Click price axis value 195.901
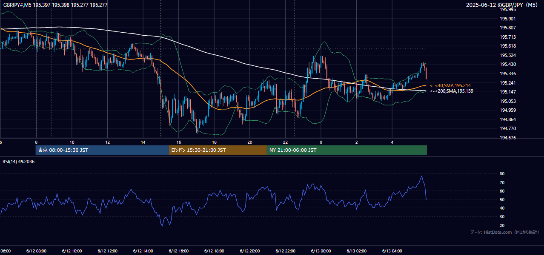544x255 pixels. [x=507, y=19]
